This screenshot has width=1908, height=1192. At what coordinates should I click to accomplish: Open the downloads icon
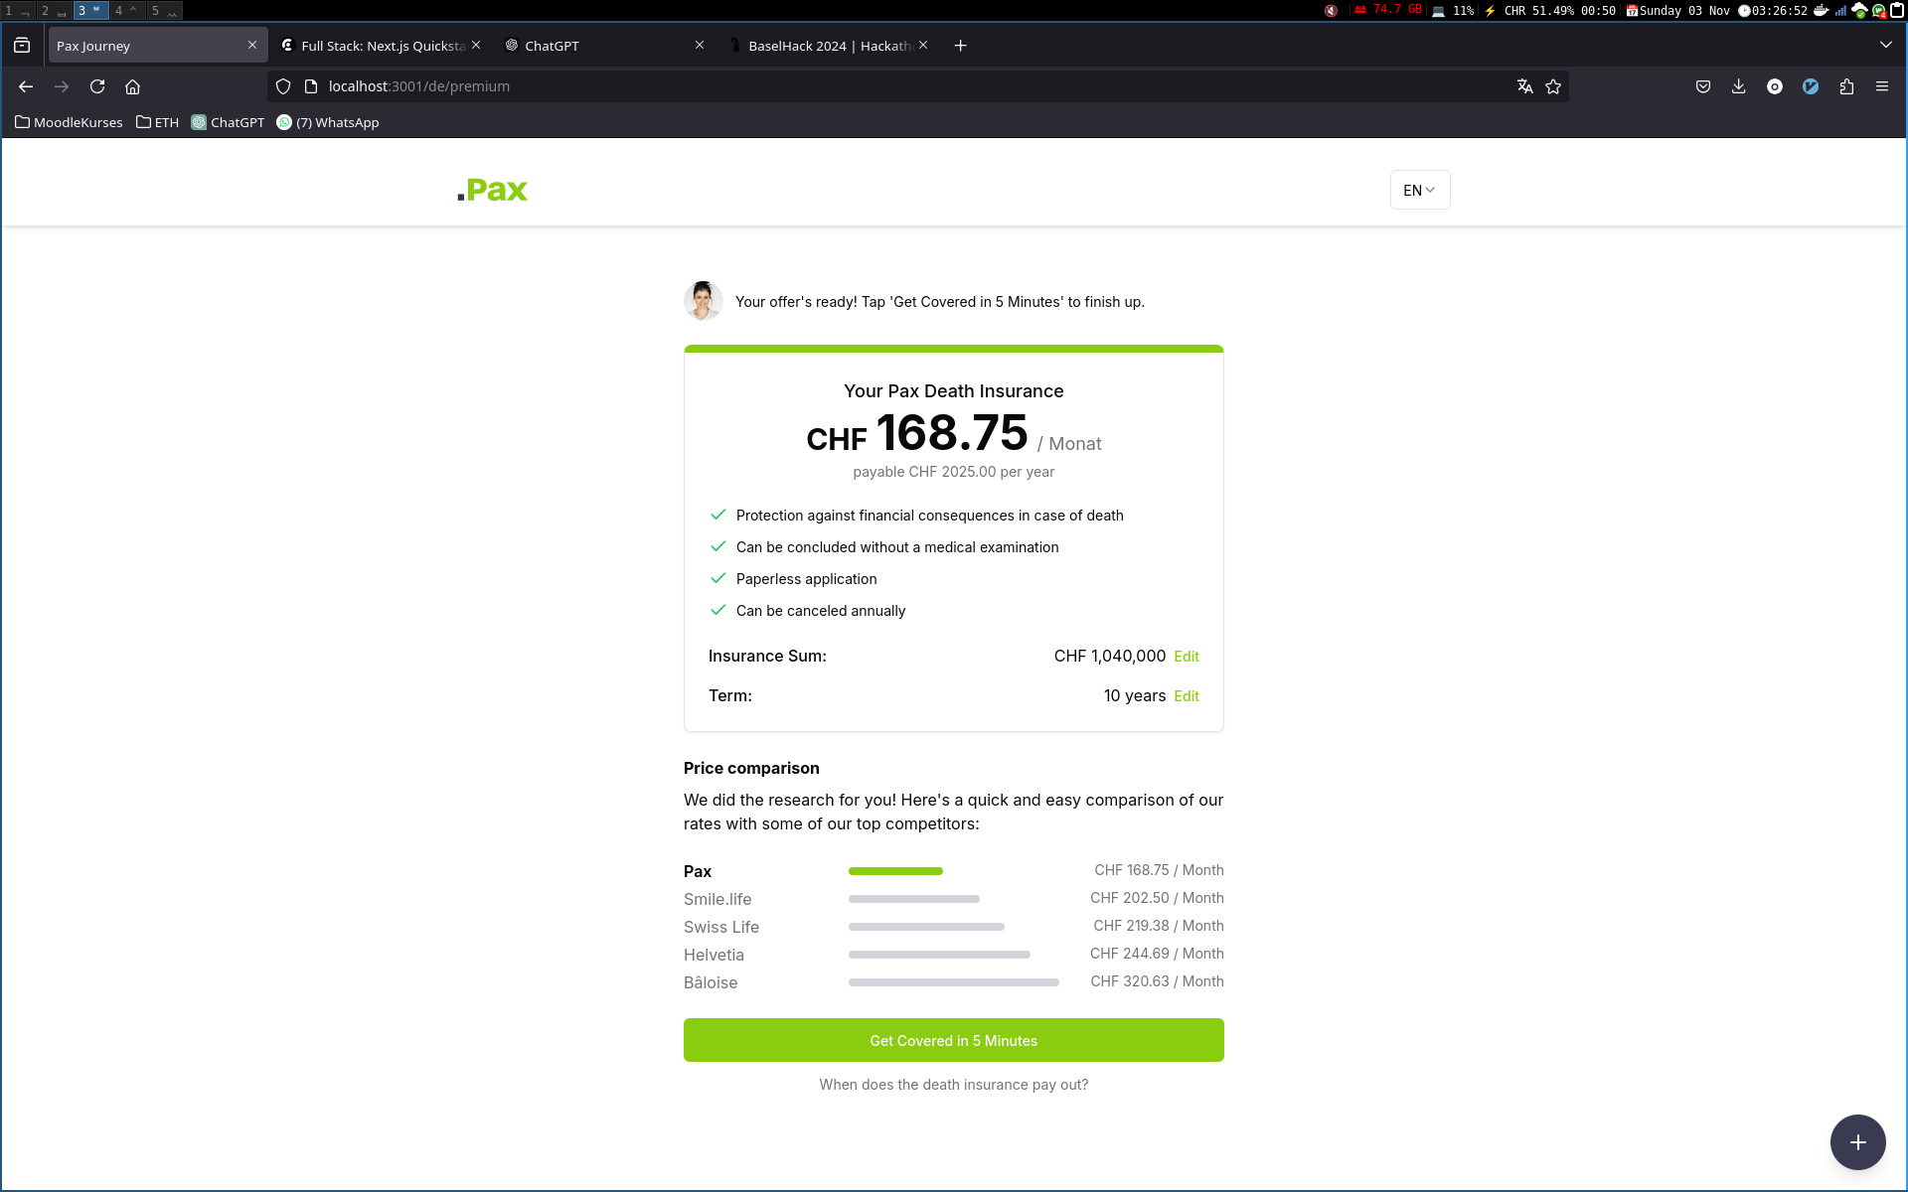[1738, 86]
